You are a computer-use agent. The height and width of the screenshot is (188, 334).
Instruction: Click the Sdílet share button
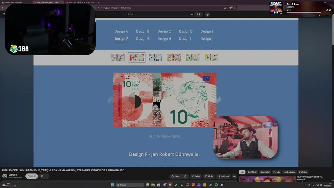[x=196, y=176]
